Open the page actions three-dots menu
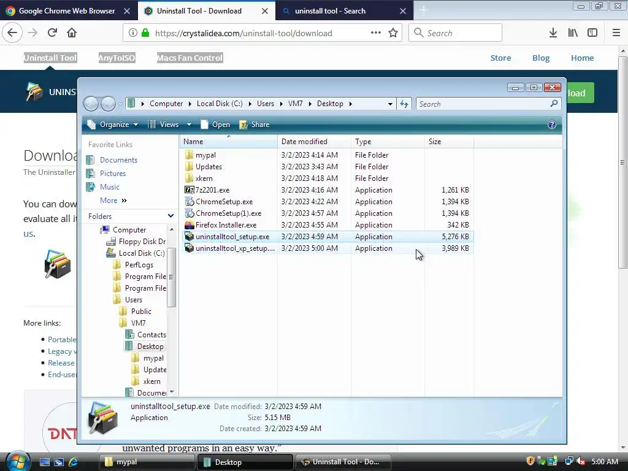 (x=376, y=33)
